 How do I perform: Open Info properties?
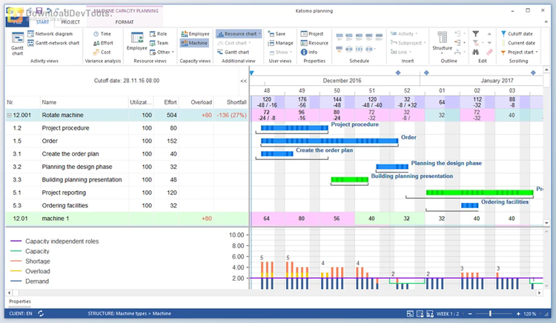click(309, 52)
